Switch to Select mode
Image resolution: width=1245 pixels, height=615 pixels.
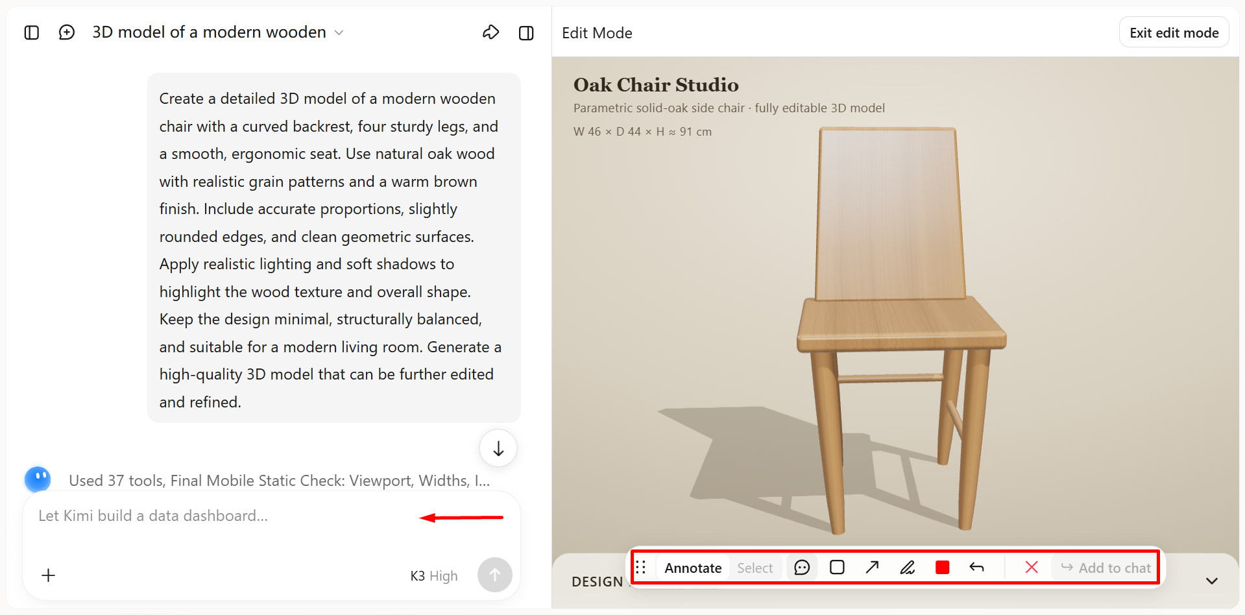click(x=755, y=568)
